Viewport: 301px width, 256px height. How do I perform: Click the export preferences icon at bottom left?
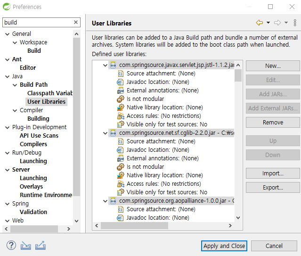[41, 246]
